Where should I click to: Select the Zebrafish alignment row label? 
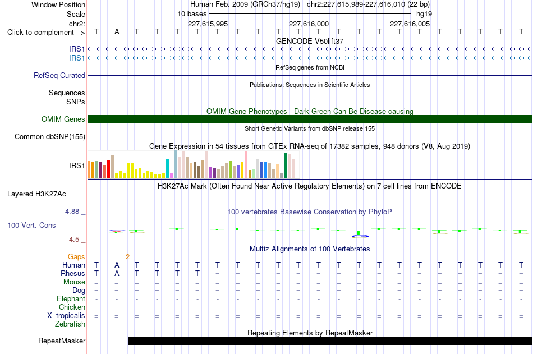pos(70,324)
